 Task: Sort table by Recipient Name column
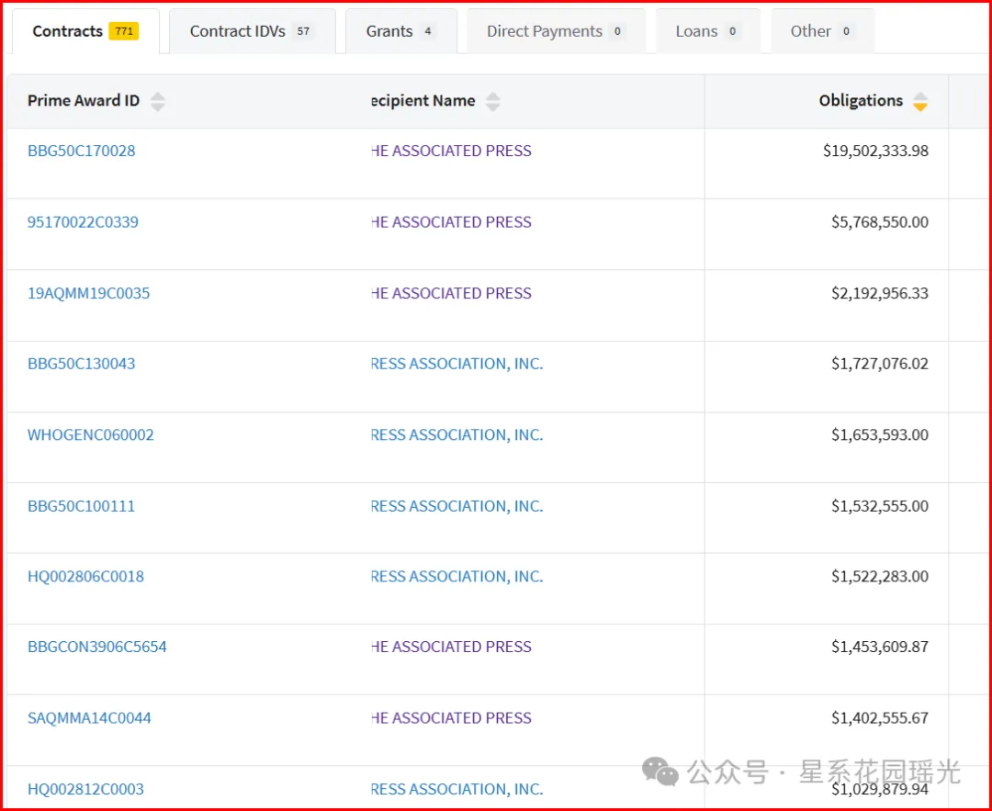click(492, 102)
